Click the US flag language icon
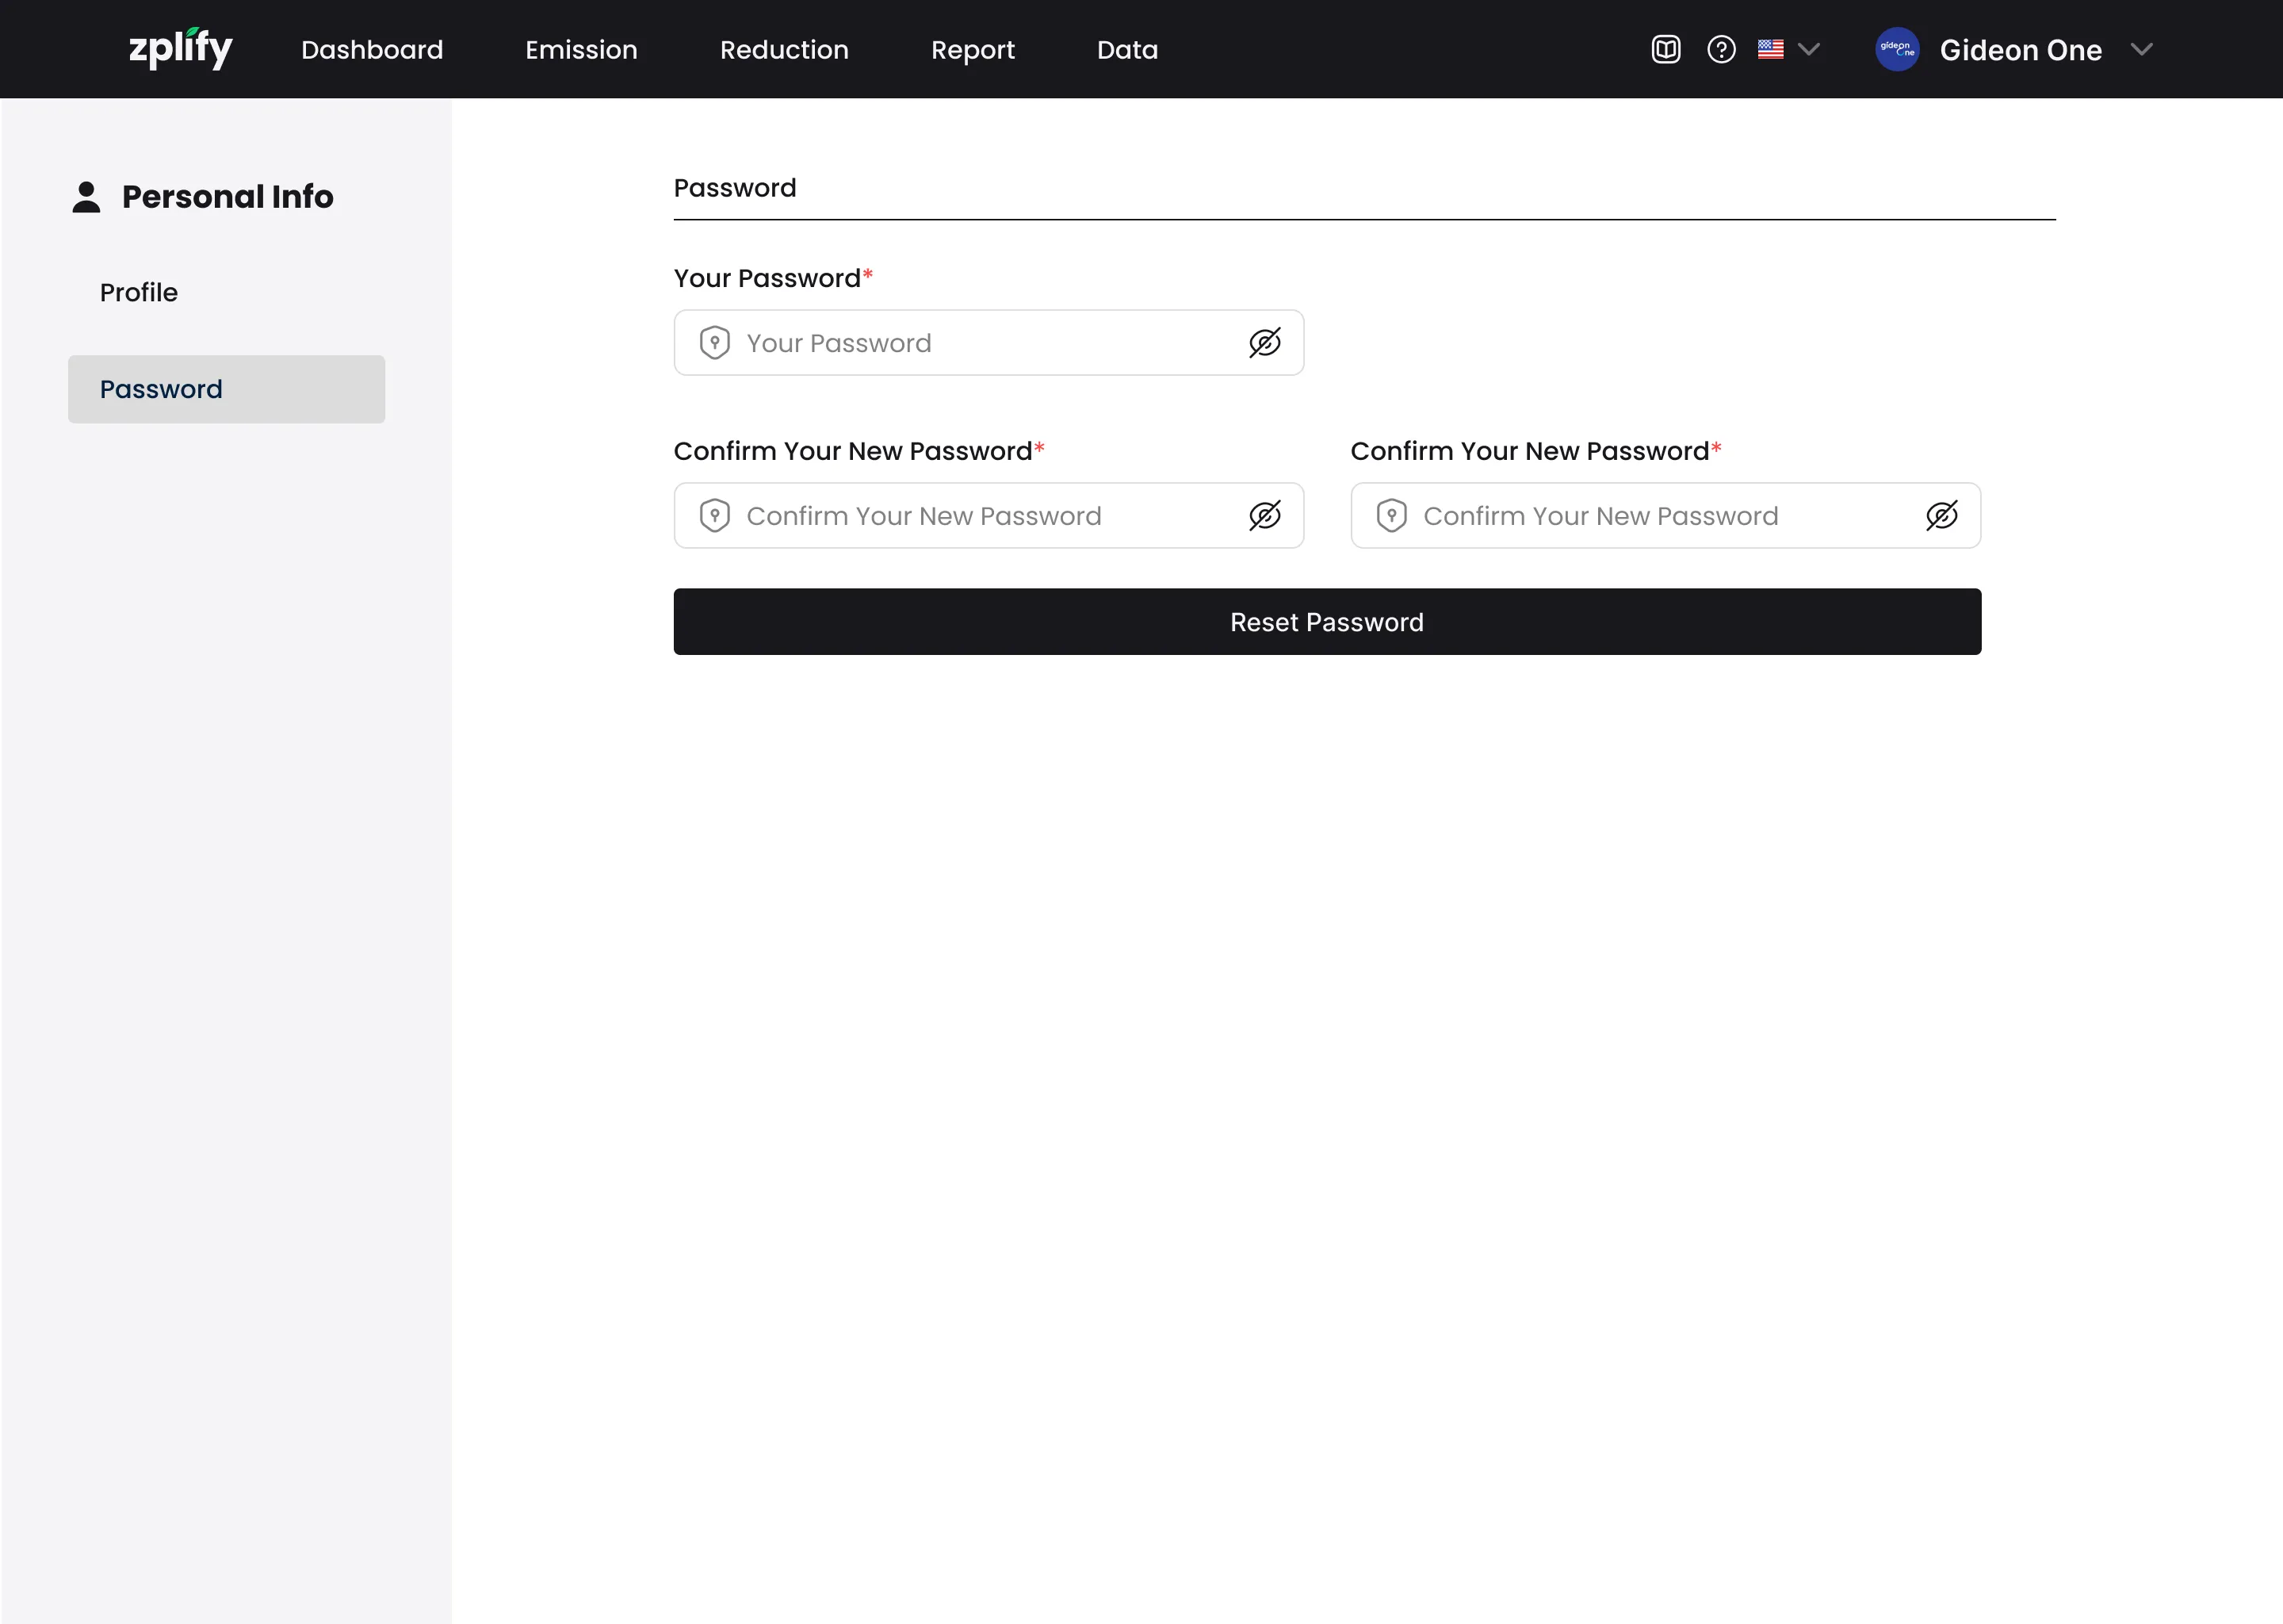Viewport: 2283px width, 1624px height. click(x=1770, y=49)
